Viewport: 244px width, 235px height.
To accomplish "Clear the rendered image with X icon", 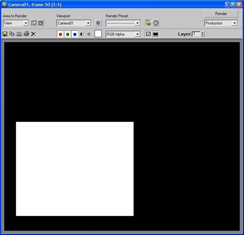I will 33,34.
